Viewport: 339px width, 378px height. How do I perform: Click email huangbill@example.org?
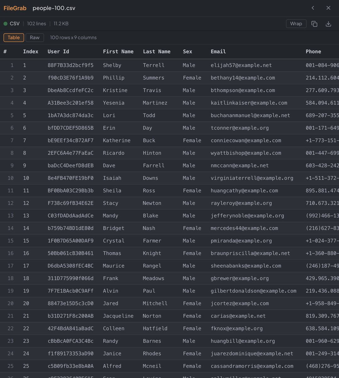pyautogui.click(x=243, y=341)
